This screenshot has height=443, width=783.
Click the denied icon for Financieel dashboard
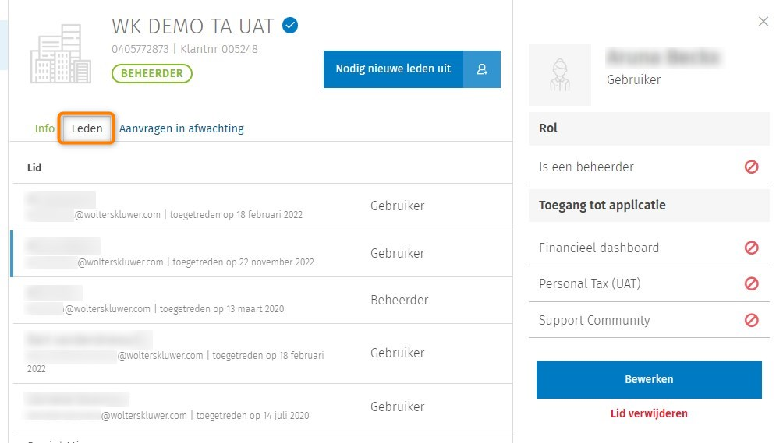coord(752,248)
